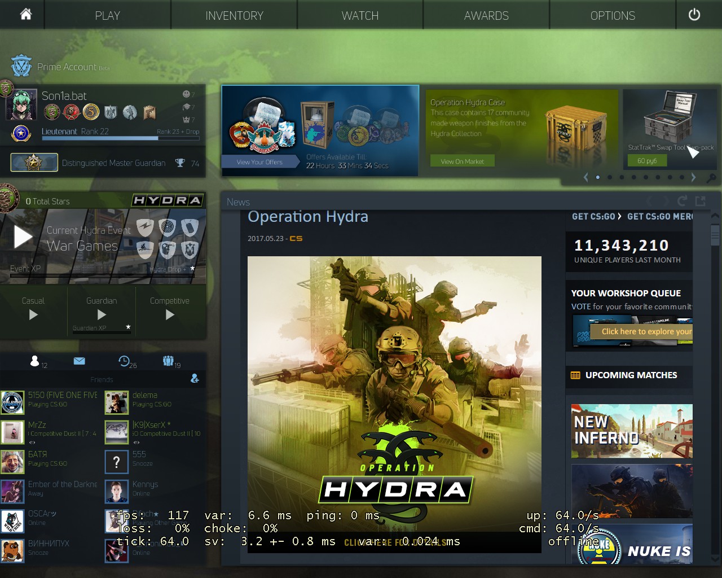Open the Operation Hydra Case image
This screenshot has height=578, width=722.
(x=575, y=129)
